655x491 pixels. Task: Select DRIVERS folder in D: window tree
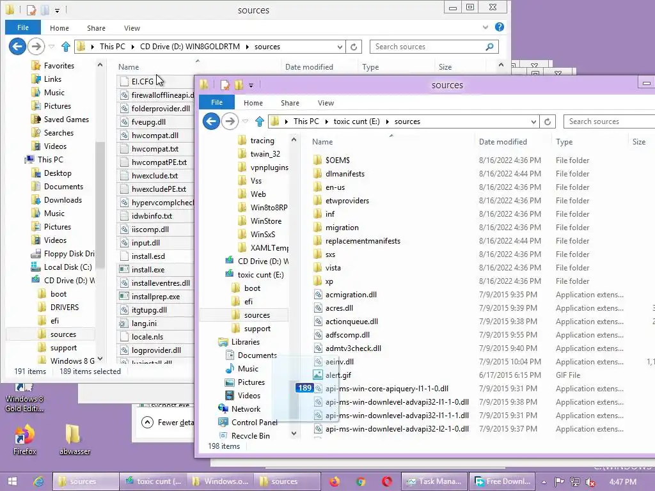pos(58,308)
